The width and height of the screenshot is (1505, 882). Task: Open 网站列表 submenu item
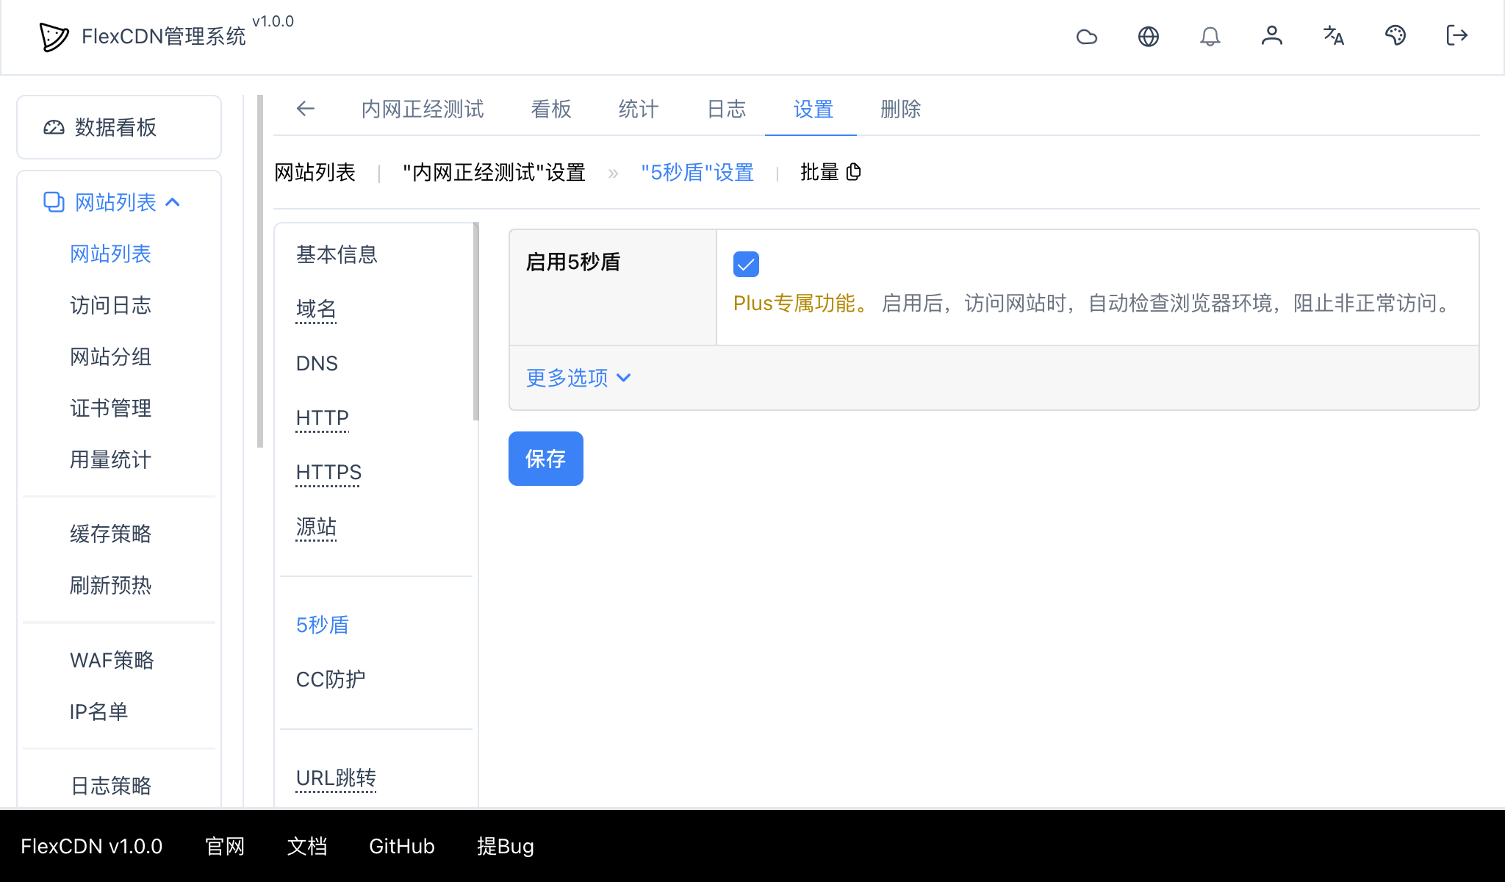point(110,254)
